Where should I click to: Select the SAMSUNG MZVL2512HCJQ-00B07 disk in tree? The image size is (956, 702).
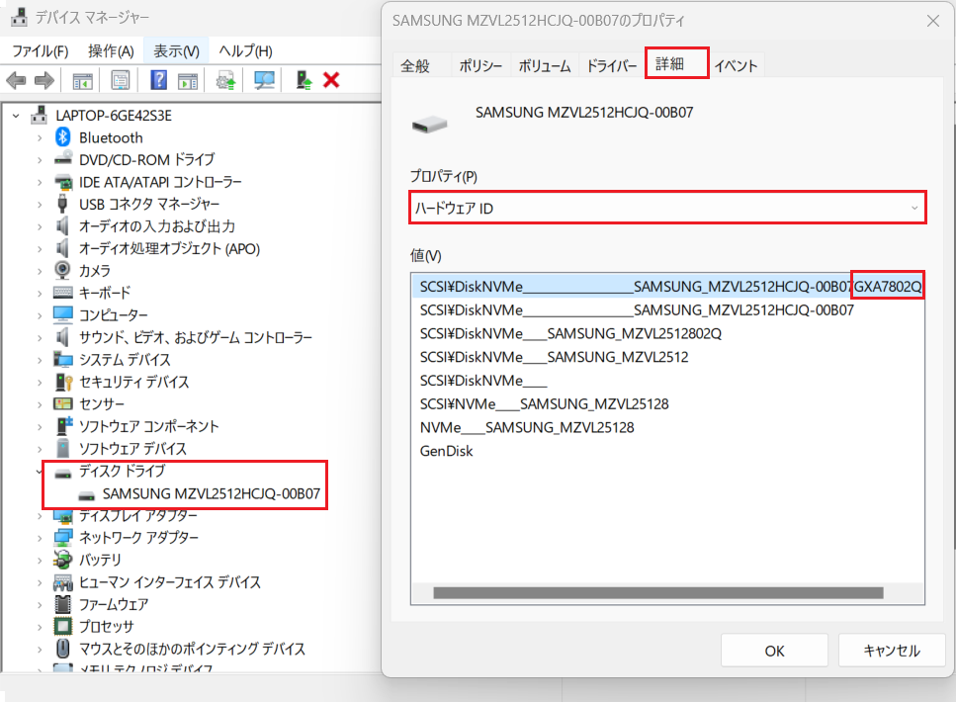coord(211,493)
